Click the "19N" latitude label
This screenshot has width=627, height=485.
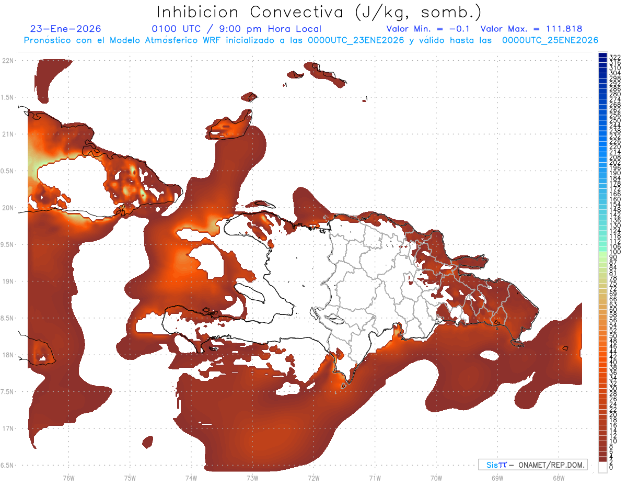pyautogui.click(x=8, y=281)
